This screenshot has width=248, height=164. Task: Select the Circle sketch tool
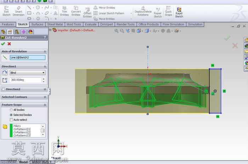pyautogui.click(x=38, y=7)
